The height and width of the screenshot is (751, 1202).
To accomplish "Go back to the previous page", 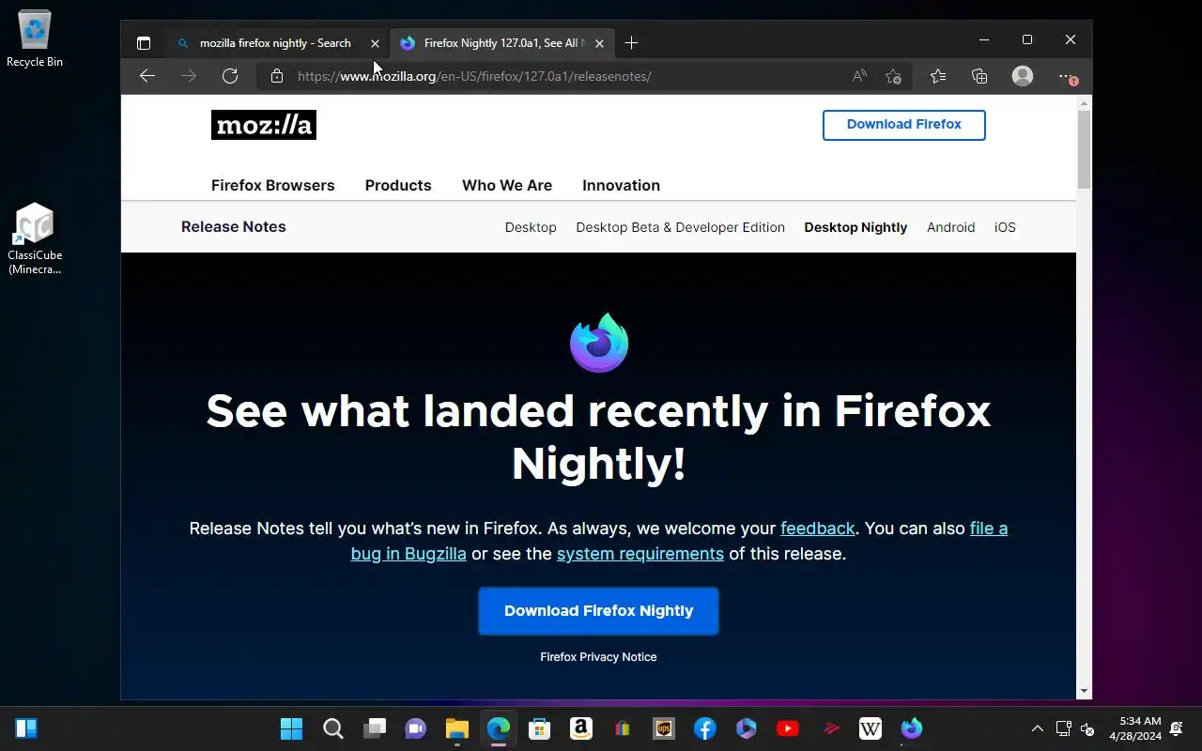I will click(x=147, y=76).
